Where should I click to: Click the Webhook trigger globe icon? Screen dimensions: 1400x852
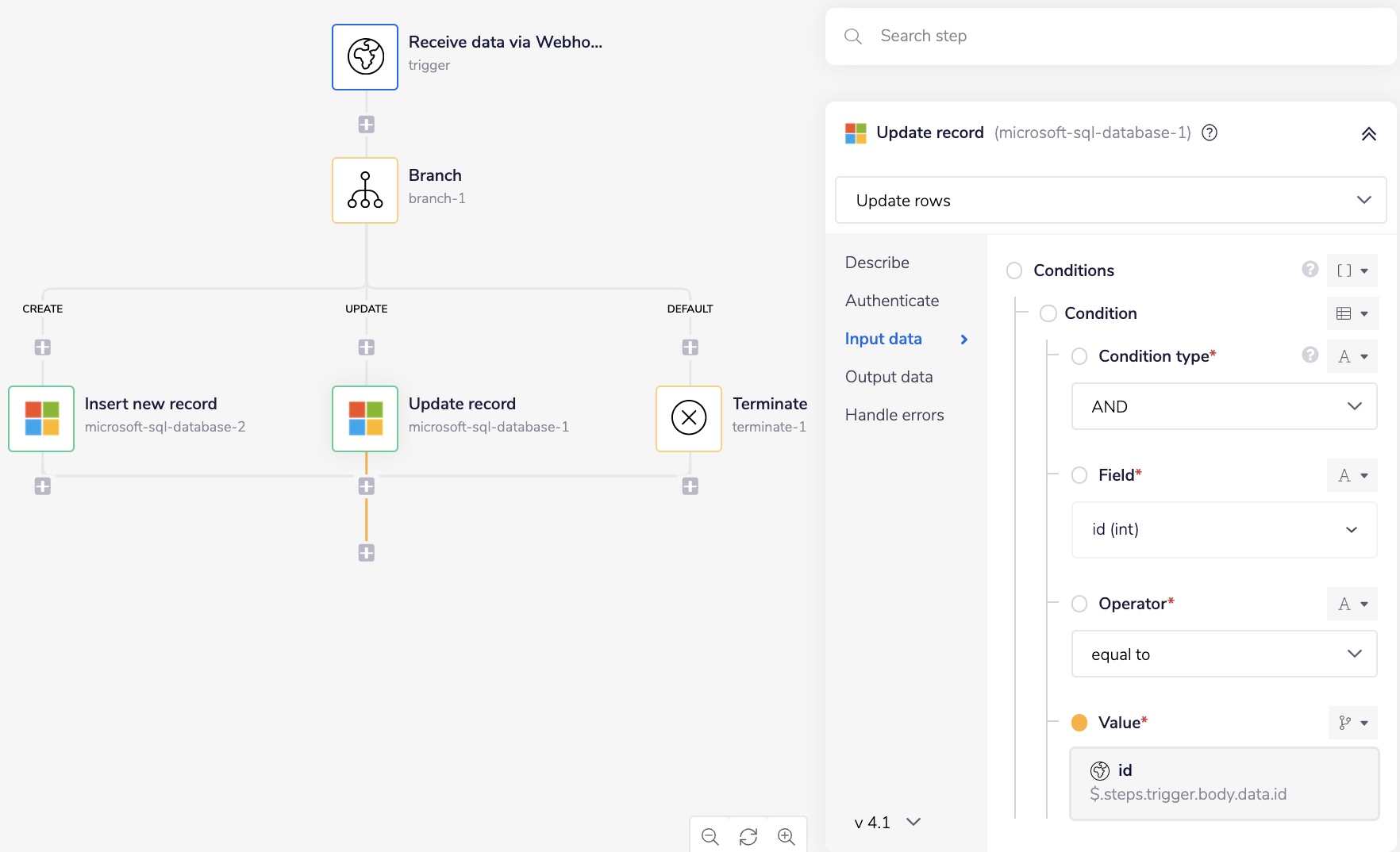point(365,57)
